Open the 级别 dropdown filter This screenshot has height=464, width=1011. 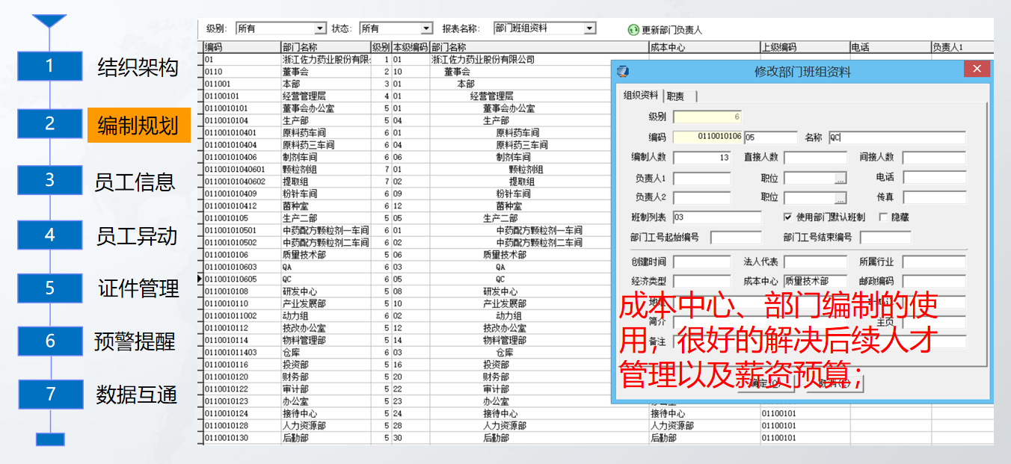[320, 28]
